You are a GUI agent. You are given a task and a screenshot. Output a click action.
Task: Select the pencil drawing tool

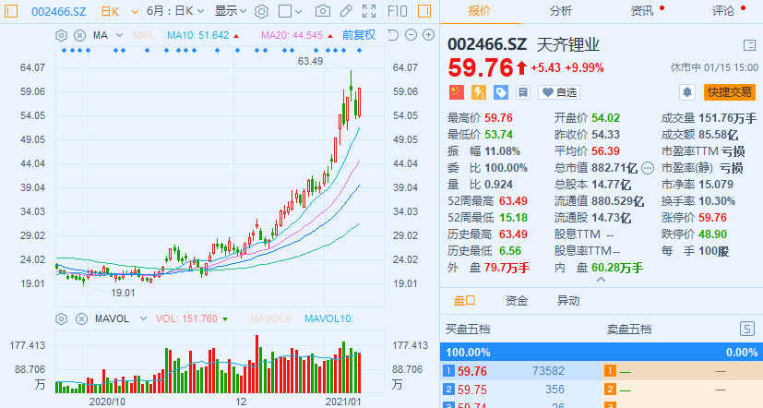(x=346, y=11)
